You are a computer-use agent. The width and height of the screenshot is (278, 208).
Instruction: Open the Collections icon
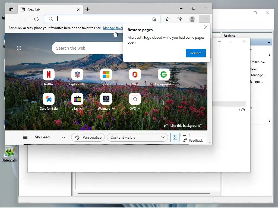180,19
